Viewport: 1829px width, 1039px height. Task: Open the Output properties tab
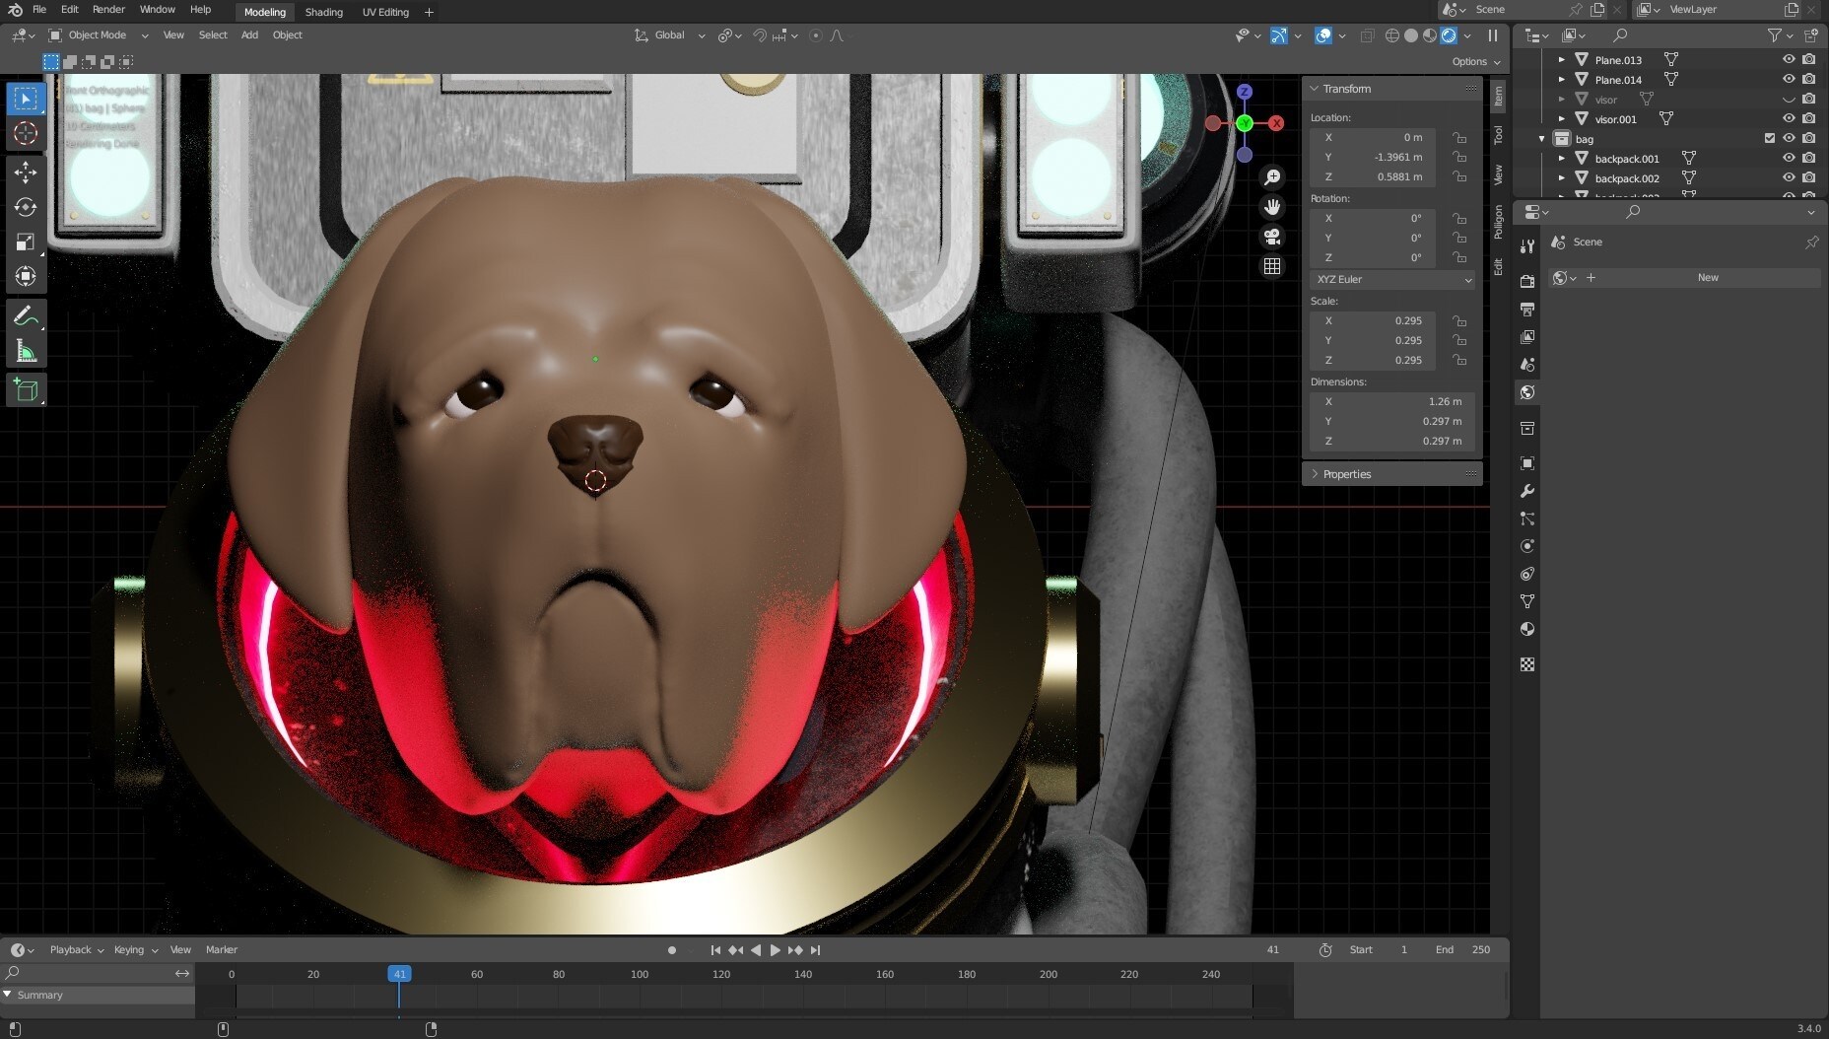click(1527, 310)
